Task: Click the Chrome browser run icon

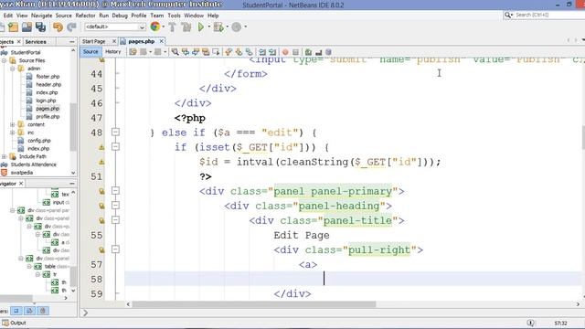Action: tap(154, 27)
